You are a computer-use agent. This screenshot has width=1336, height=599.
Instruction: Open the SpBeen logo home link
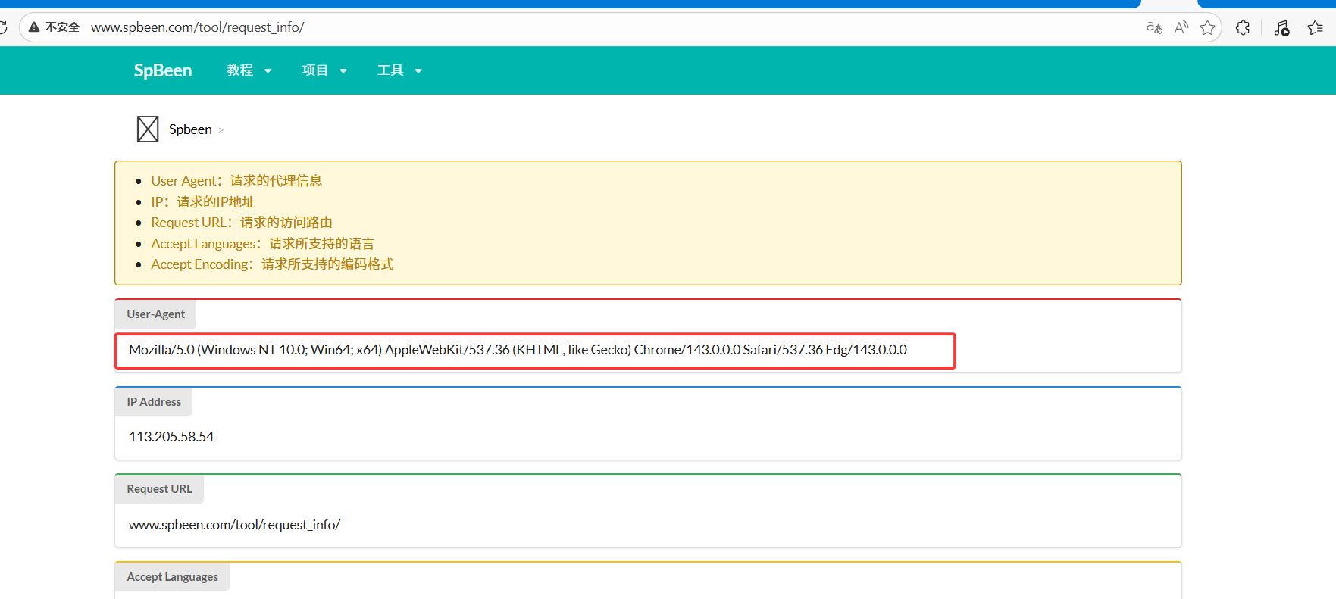(163, 70)
